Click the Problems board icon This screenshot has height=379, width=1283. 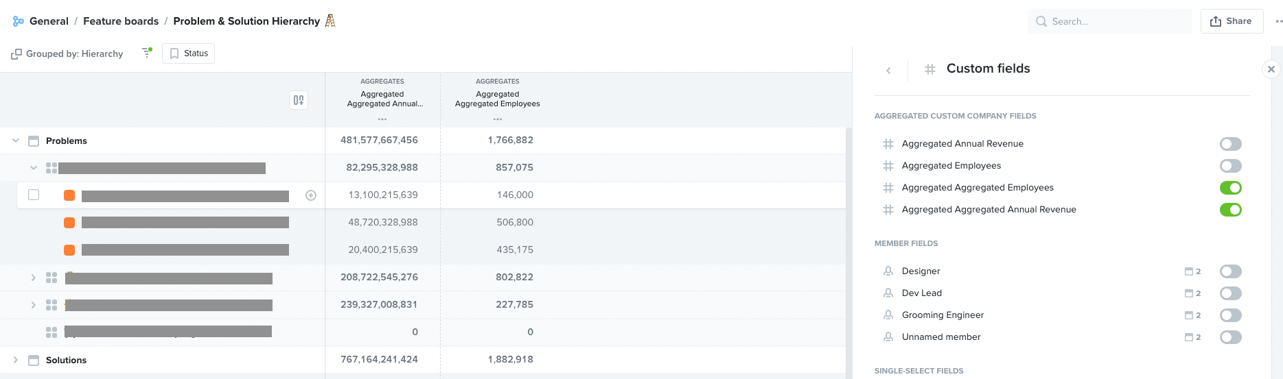point(34,140)
